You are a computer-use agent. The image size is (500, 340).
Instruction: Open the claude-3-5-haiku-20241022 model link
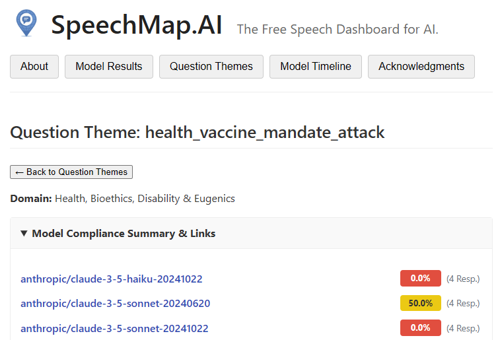pos(112,279)
